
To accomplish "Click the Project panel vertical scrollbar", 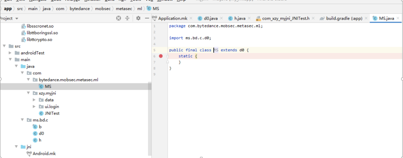I will [x=150, y=118].
